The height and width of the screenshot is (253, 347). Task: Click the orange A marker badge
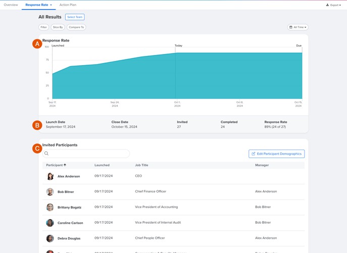coord(37,44)
